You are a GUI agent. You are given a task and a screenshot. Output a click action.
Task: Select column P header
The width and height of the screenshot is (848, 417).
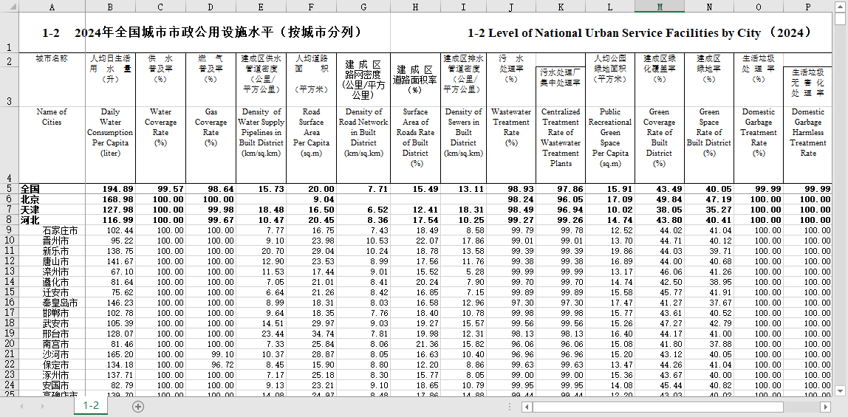[808, 7]
